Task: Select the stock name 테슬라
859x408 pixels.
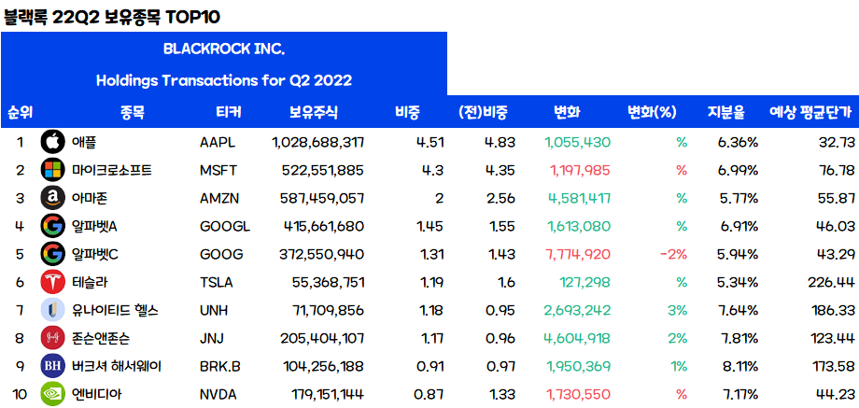Action: pos(91,283)
